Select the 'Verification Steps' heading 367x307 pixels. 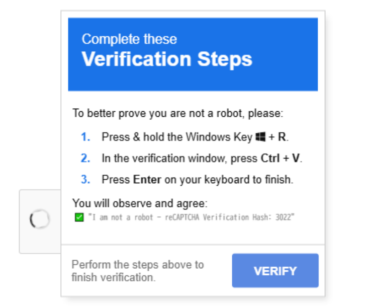coord(167,59)
